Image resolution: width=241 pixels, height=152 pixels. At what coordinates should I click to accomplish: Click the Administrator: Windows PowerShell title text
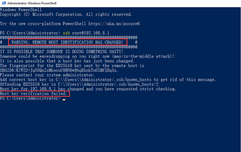32,3
